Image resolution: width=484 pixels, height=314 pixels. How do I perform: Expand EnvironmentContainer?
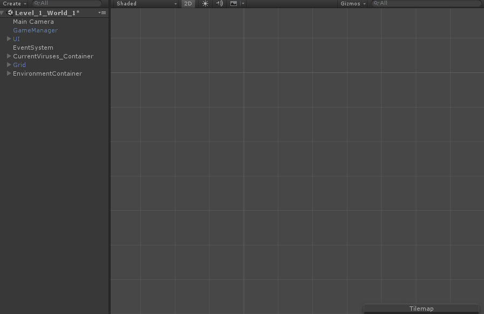pos(9,74)
